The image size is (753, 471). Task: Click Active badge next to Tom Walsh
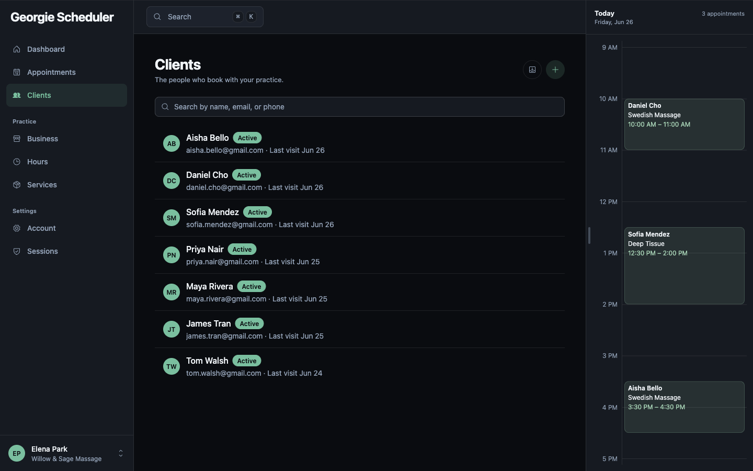(x=247, y=361)
